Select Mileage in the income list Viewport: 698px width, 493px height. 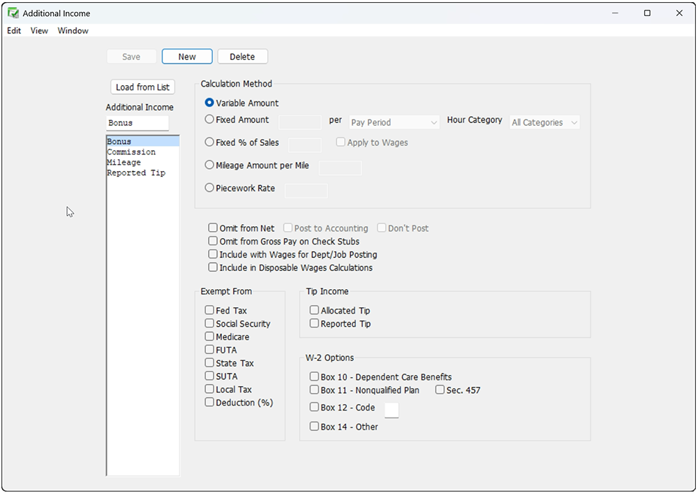tap(142, 162)
